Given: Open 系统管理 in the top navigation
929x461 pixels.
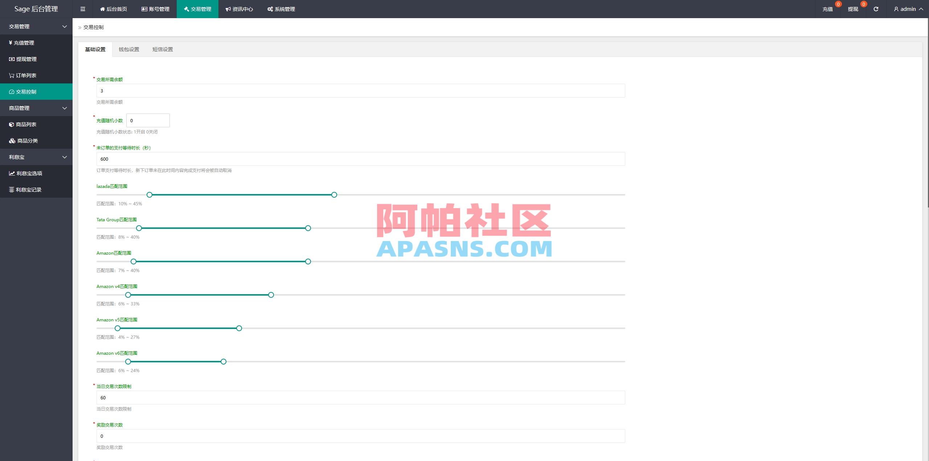Looking at the screenshot, I should tap(281, 9).
